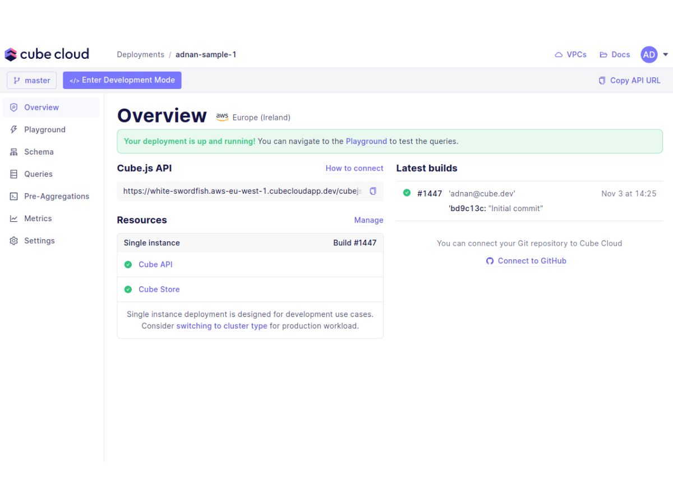Click the Cube.js API URL field

pyautogui.click(x=250, y=191)
